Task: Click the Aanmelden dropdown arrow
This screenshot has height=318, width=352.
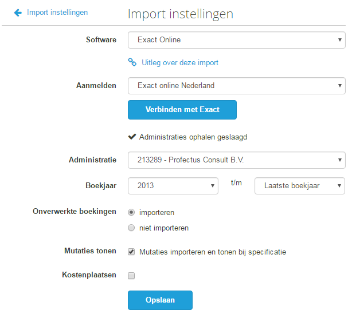Action: (x=339, y=86)
